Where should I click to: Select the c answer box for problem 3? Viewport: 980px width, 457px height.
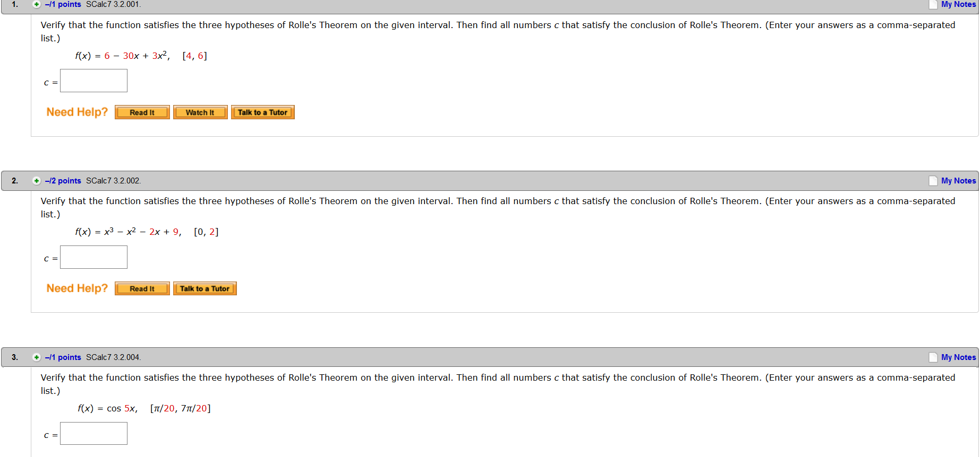tap(93, 433)
